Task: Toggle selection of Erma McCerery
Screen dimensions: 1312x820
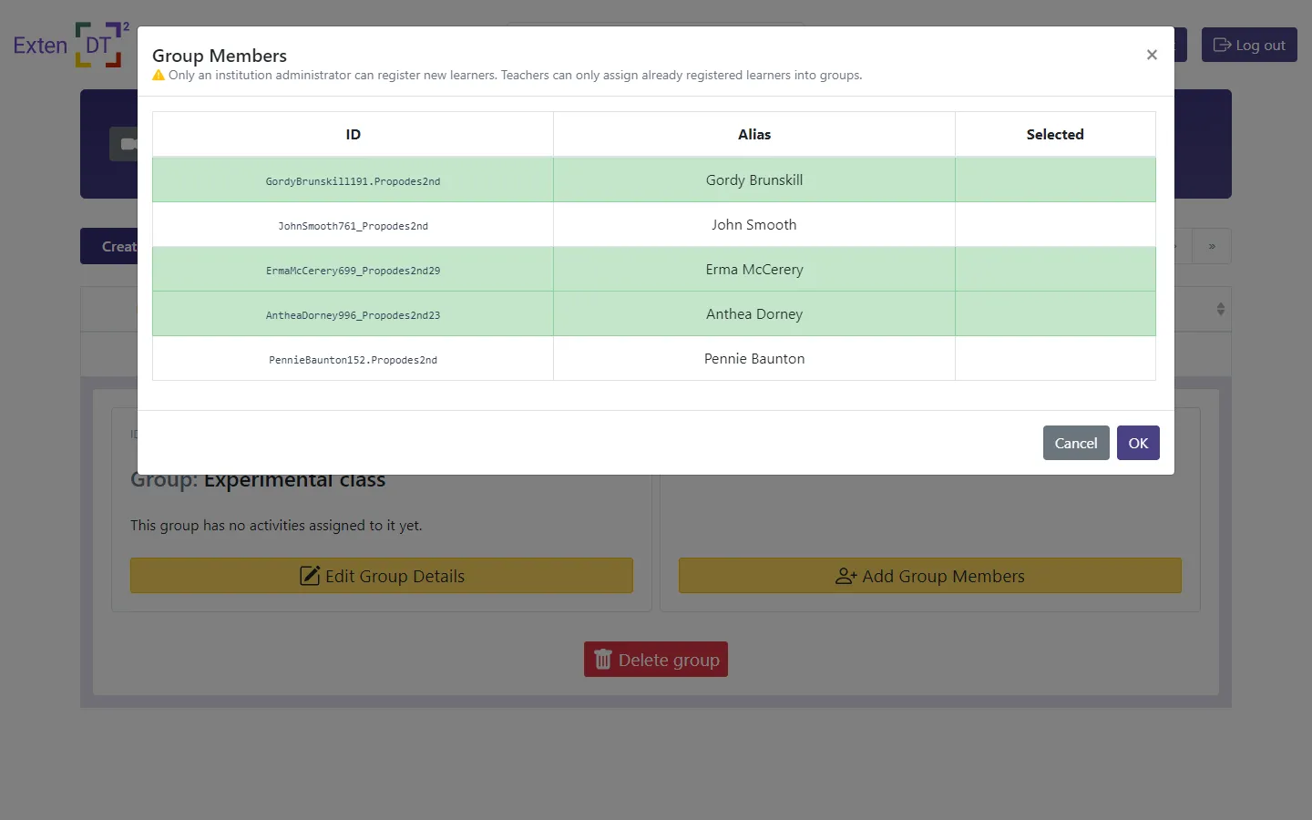Action: click(753, 270)
